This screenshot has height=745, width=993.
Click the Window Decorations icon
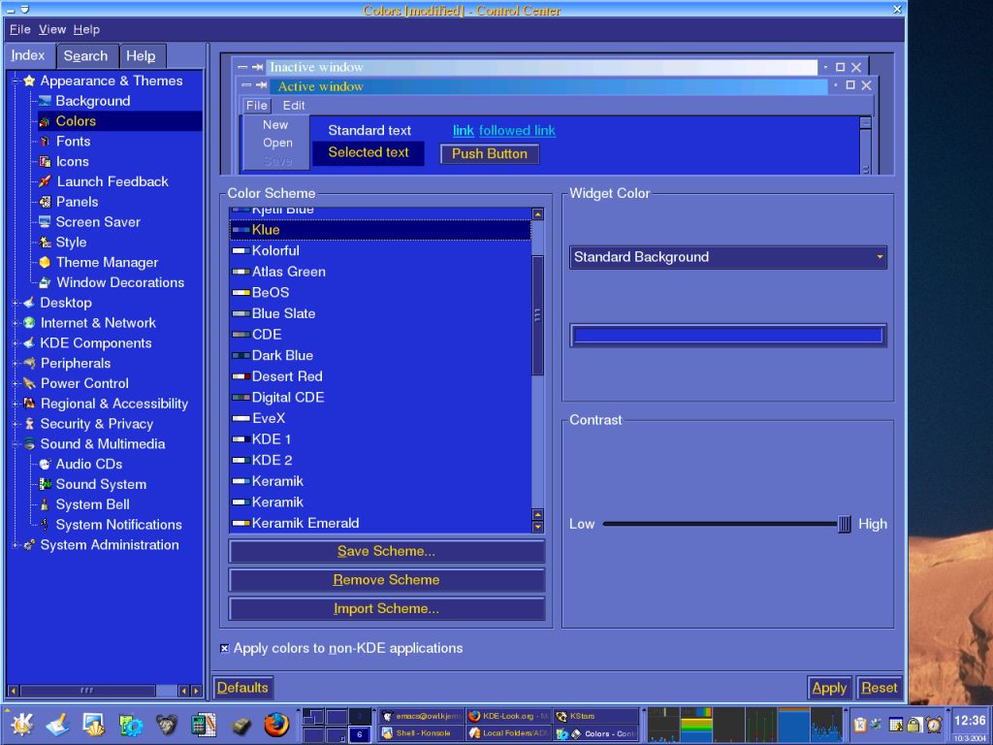coord(45,282)
